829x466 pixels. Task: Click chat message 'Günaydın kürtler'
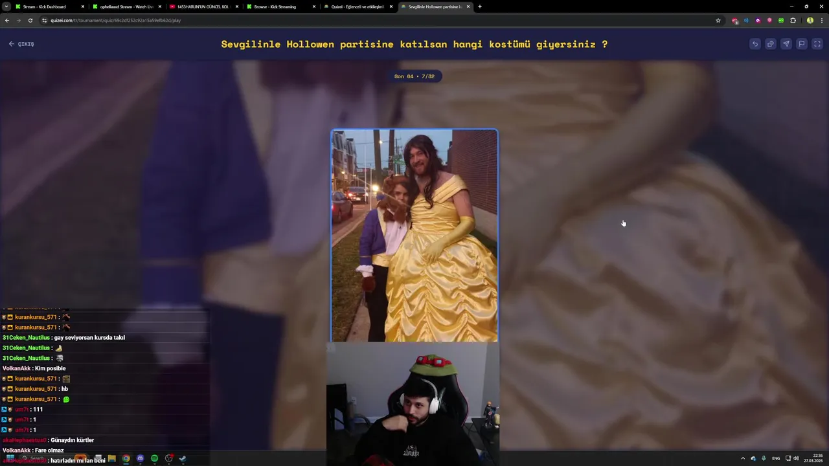point(73,440)
